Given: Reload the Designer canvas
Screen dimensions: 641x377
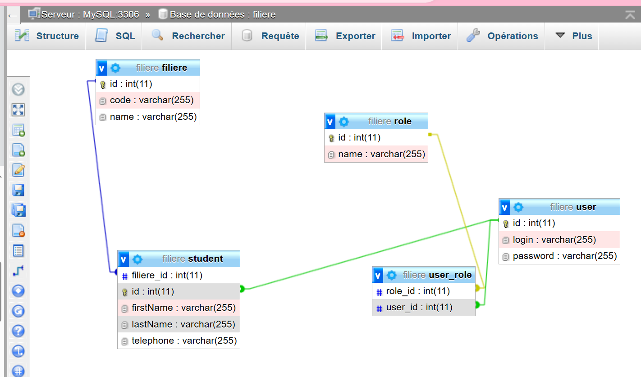Looking at the screenshot, I should 18,311.
